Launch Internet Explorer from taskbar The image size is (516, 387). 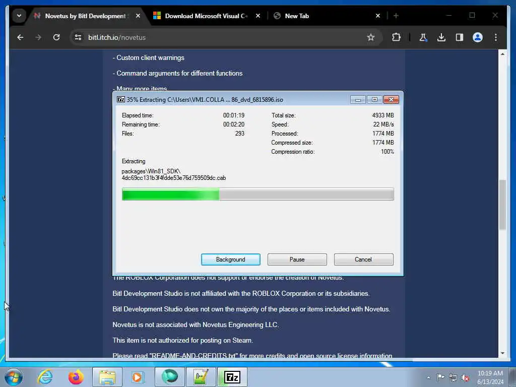pos(44,377)
